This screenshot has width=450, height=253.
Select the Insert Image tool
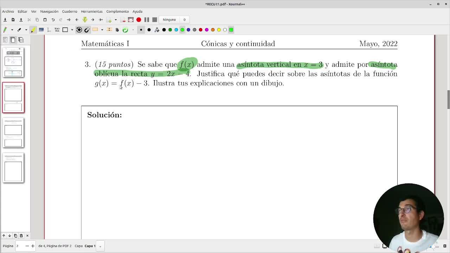41,30
